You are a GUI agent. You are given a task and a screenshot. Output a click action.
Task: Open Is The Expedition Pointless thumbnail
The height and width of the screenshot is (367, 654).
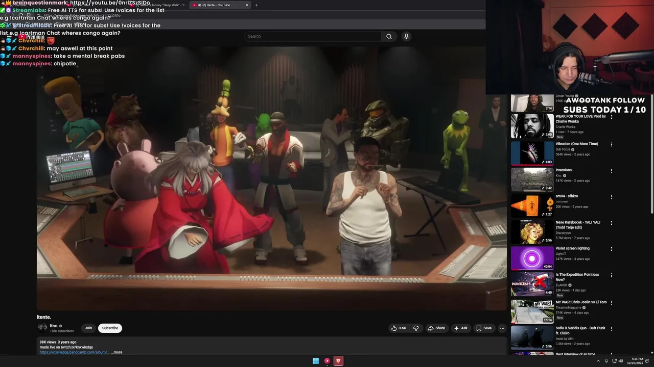(532, 284)
